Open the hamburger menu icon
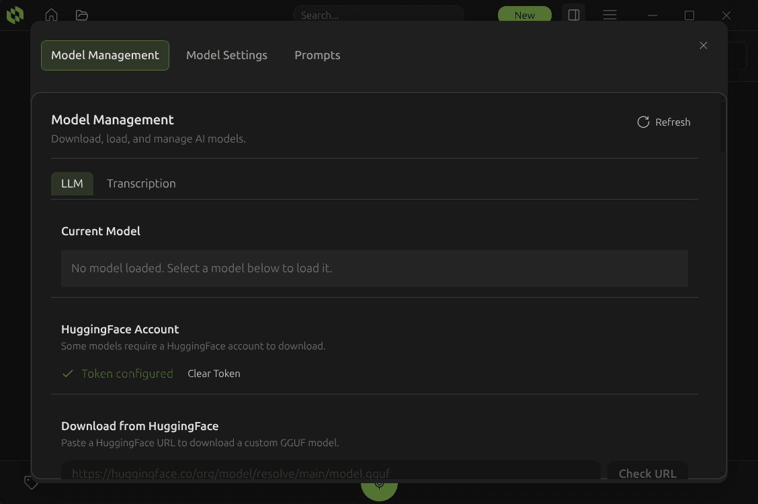This screenshot has height=504, width=758. (x=609, y=15)
